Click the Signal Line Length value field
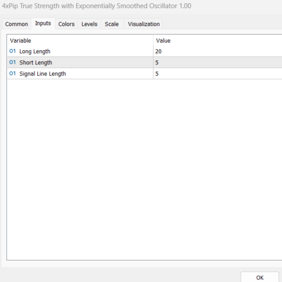The height and width of the screenshot is (282, 282). [x=215, y=74]
